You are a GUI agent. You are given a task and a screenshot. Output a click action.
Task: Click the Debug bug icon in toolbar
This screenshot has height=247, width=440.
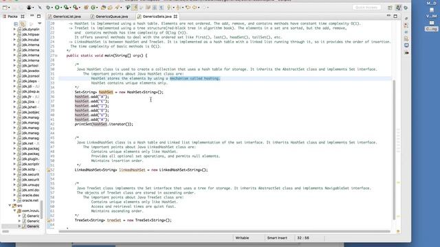48,8
